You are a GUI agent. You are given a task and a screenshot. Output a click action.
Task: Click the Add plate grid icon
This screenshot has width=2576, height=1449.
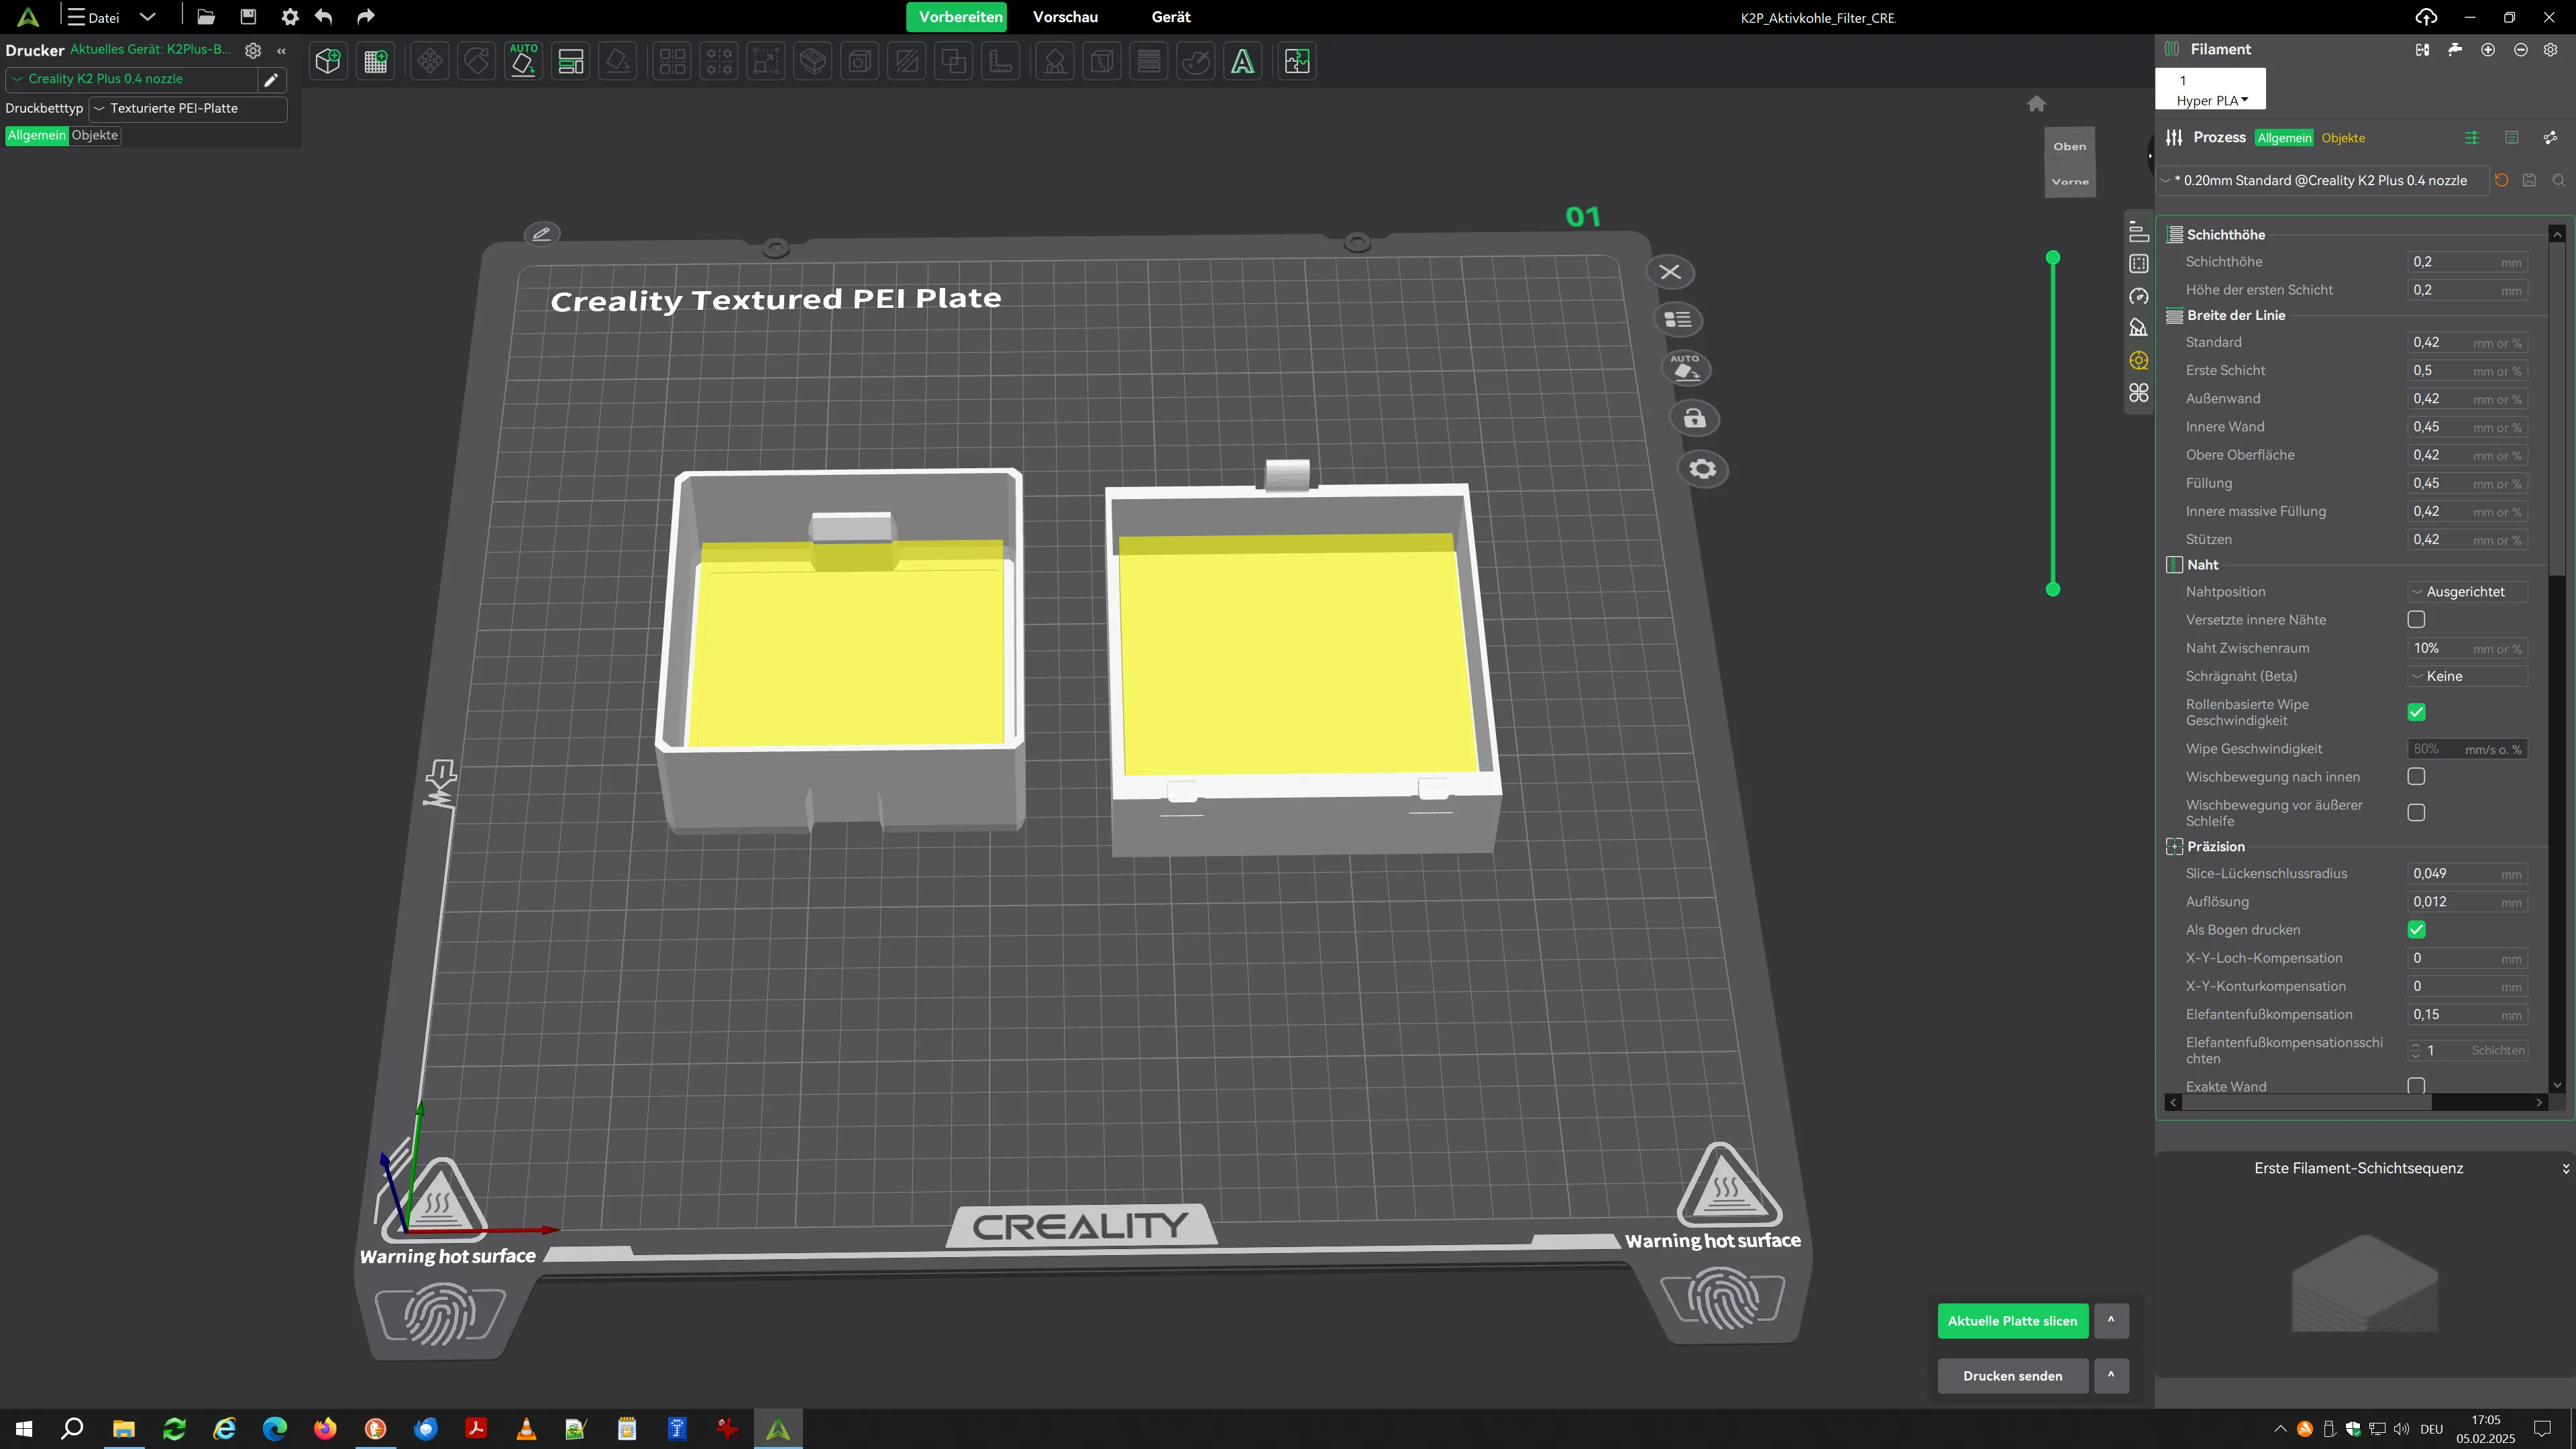coord(376,62)
